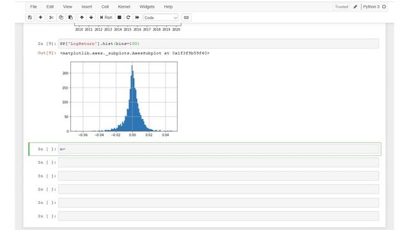Open the command palette keyboard icon

coord(186,17)
